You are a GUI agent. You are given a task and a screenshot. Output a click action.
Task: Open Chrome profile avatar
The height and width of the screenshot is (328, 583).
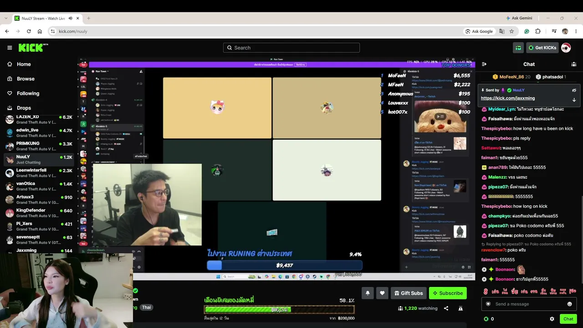[x=565, y=31]
